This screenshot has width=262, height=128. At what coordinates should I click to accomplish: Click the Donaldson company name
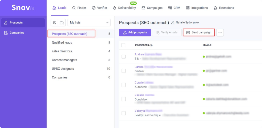coord(141,99)
